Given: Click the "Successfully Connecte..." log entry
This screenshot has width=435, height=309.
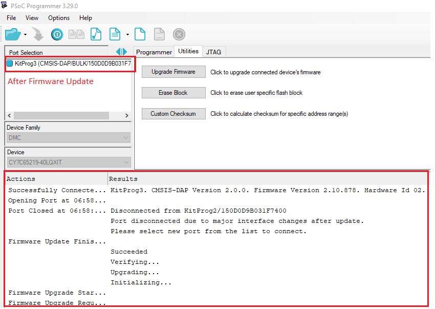Looking at the screenshot, I should (57, 190).
